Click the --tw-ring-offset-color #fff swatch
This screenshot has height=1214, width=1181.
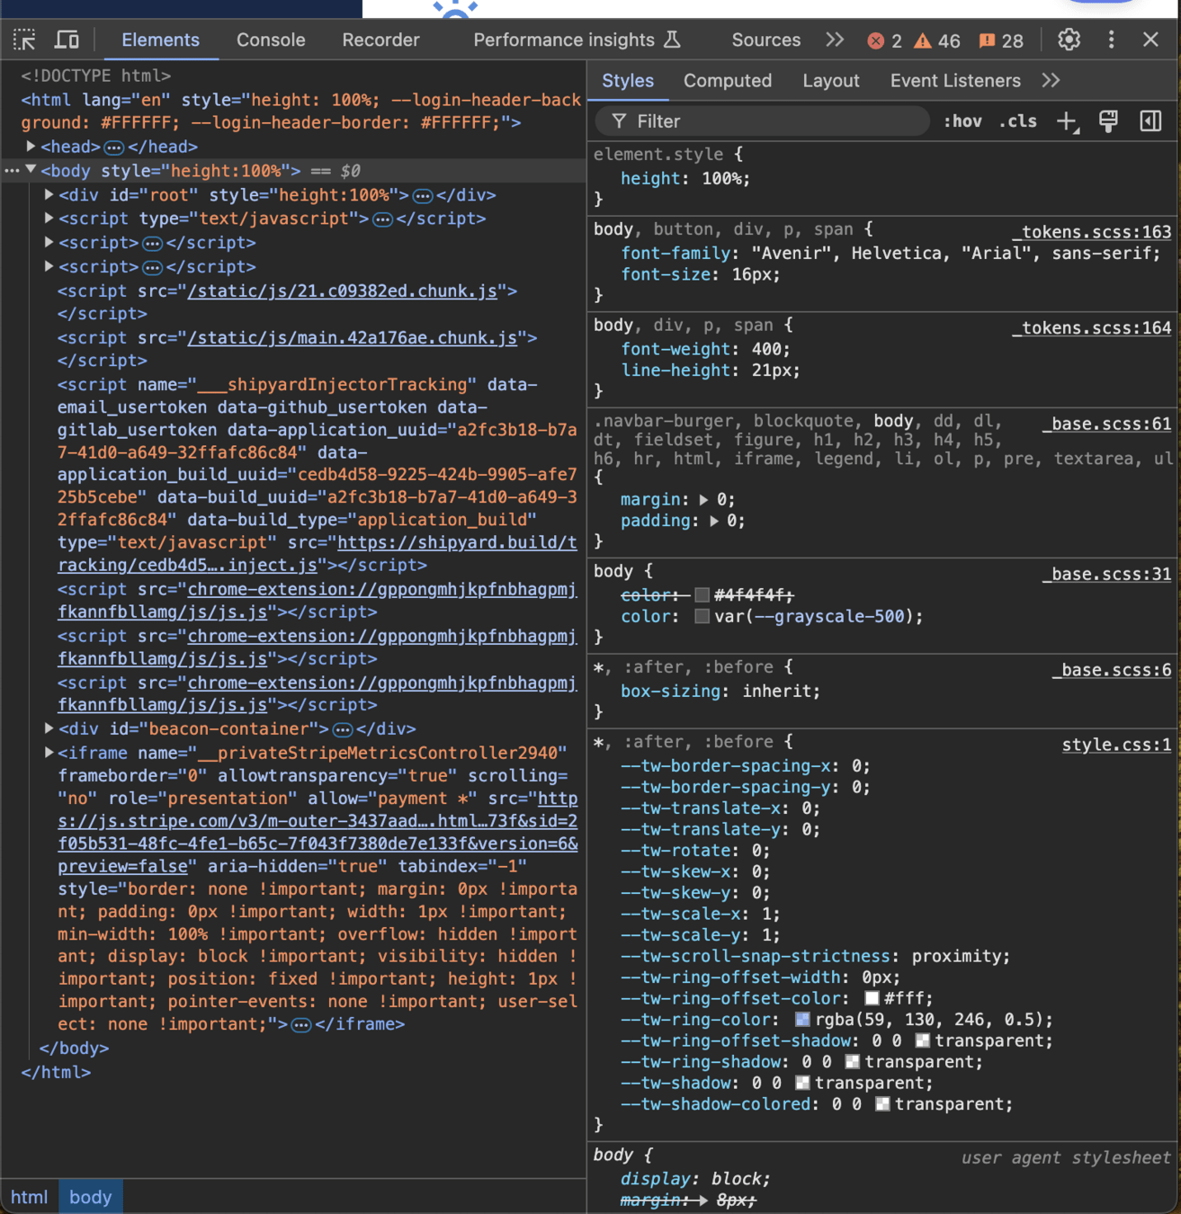click(872, 998)
